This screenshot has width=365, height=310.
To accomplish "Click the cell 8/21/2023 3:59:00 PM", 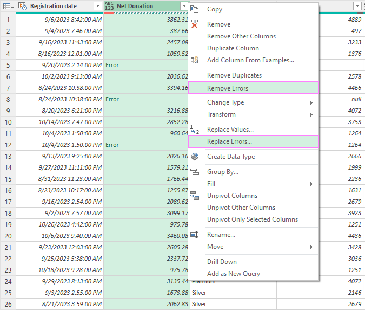I will click(60, 304).
